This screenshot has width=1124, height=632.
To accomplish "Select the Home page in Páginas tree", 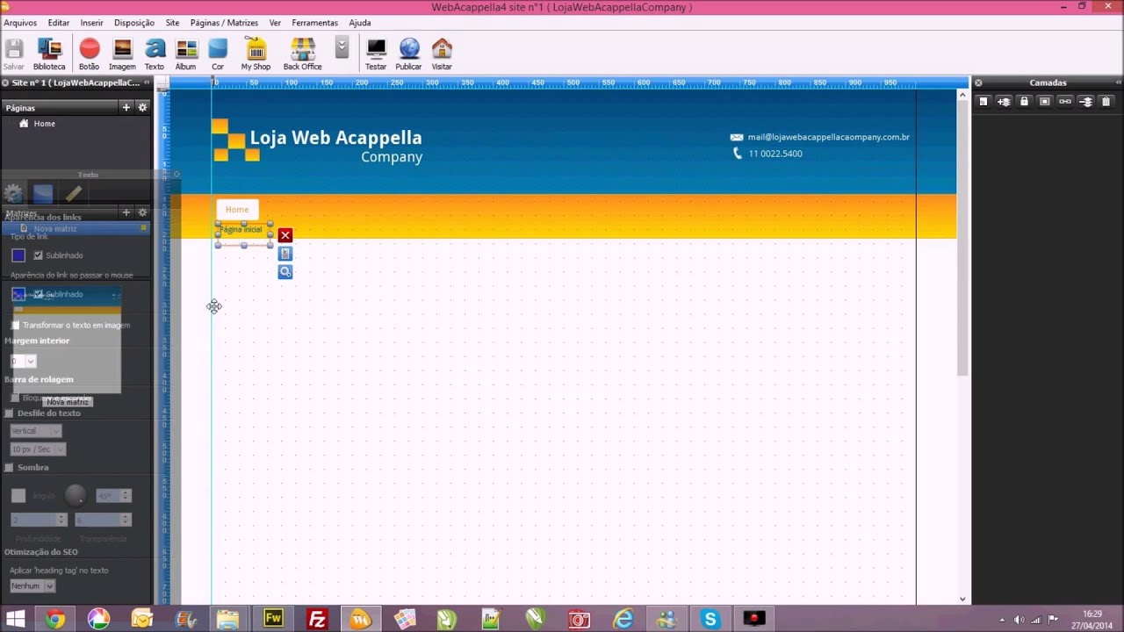I will [x=44, y=124].
